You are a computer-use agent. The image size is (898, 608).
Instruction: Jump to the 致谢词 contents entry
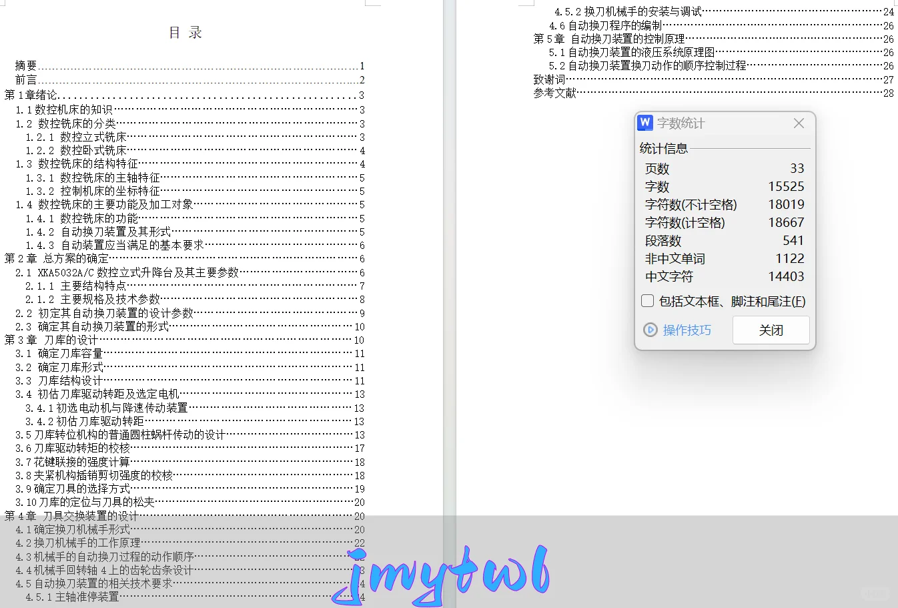(714, 79)
